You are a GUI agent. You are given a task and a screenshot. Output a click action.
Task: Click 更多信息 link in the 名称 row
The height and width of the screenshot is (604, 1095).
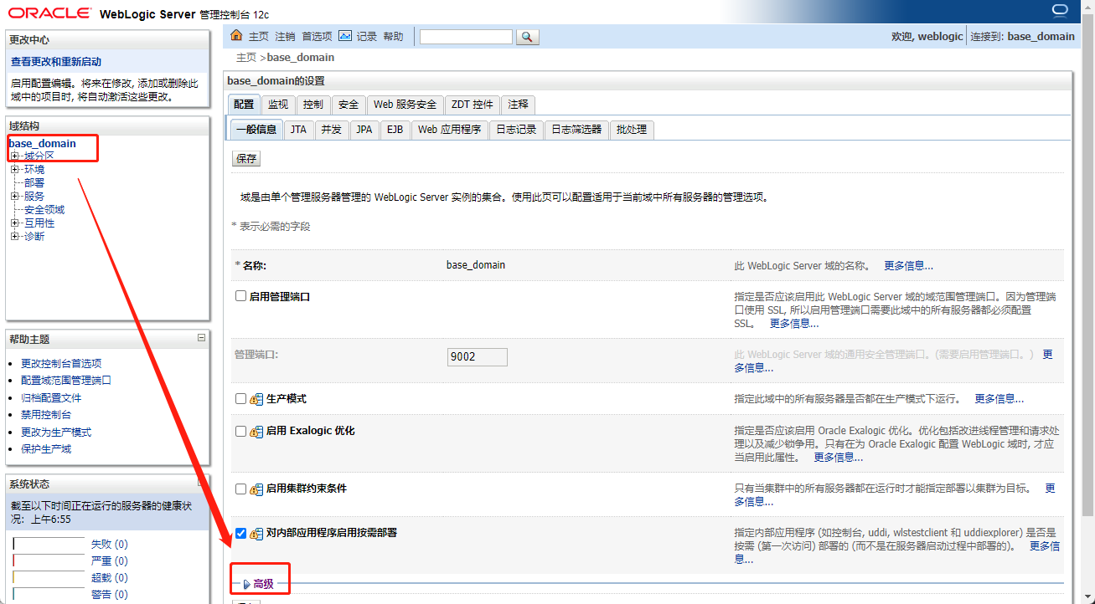(x=909, y=265)
